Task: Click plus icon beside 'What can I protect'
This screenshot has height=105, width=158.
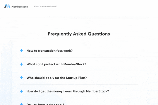Action: pos(21,64)
